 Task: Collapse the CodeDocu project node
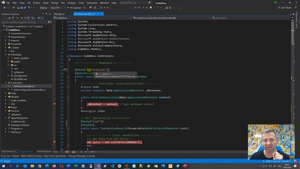click(3, 30)
